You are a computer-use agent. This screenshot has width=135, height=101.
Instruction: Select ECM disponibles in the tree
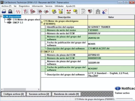click(x=12, y=16)
